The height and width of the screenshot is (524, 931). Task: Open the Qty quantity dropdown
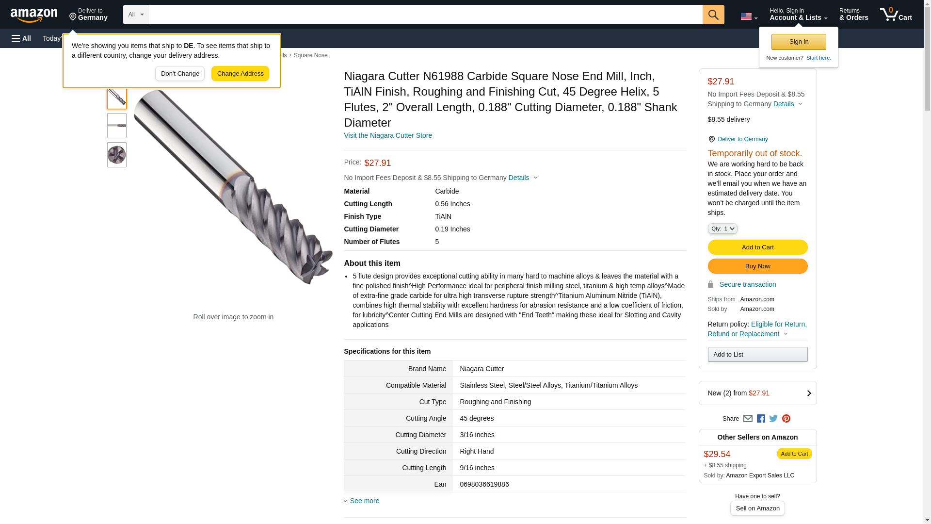[722, 229]
